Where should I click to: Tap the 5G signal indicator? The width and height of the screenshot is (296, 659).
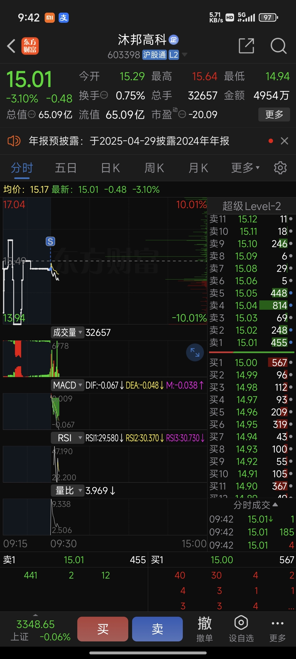tap(246, 17)
